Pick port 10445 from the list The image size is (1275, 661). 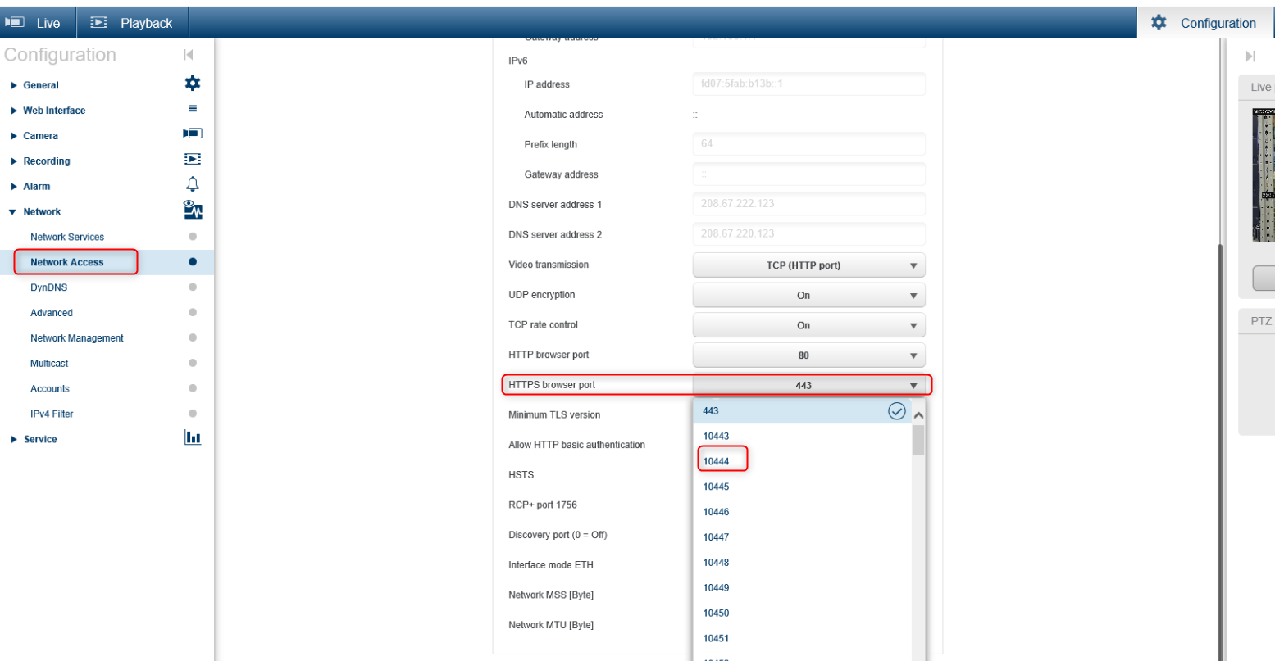[x=802, y=487]
